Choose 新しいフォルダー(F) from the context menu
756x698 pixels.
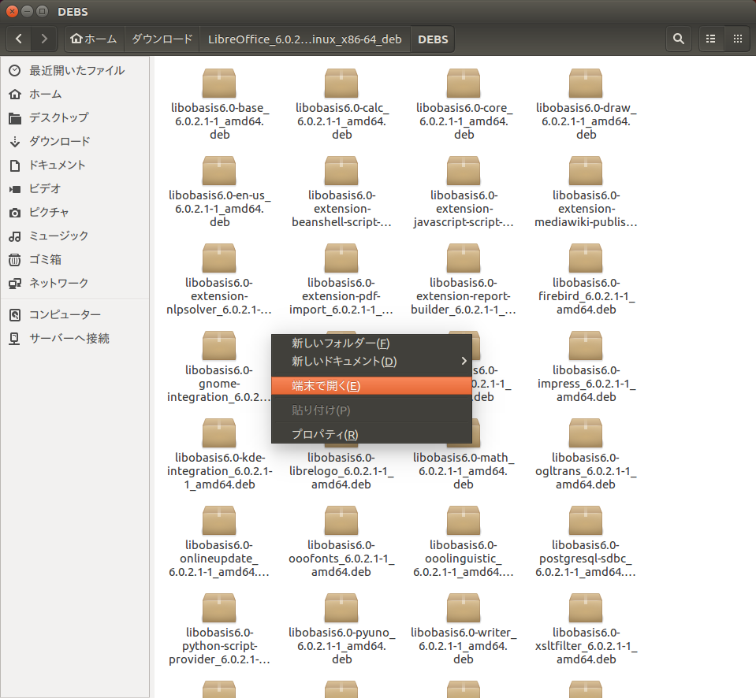click(x=371, y=343)
